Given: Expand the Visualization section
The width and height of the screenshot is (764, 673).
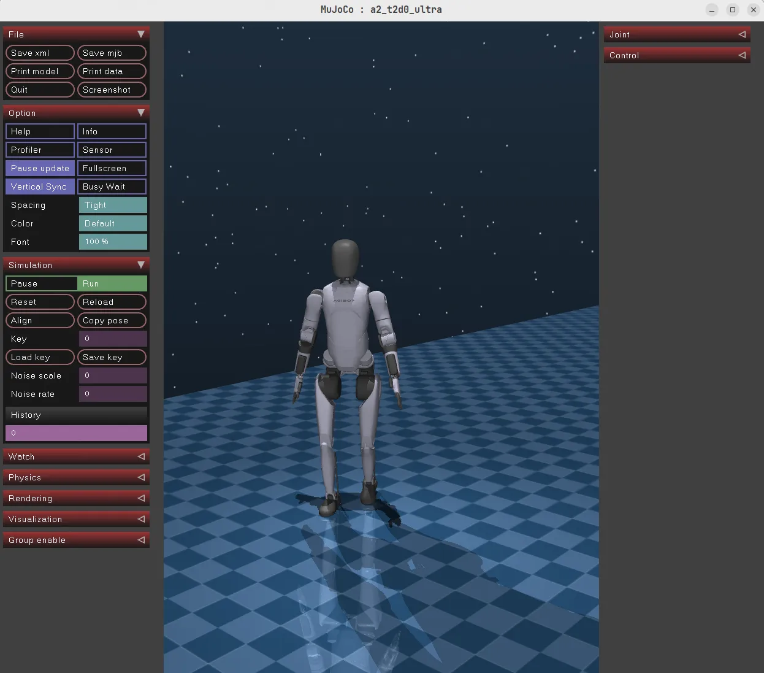Looking at the screenshot, I should (76, 519).
